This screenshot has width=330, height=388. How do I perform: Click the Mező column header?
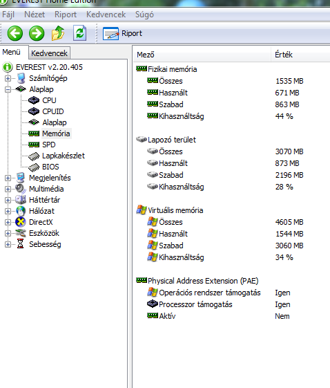(202, 55)
